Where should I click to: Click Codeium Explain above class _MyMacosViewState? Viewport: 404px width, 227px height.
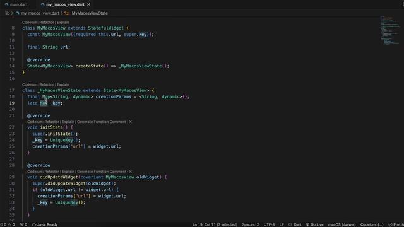63,84
